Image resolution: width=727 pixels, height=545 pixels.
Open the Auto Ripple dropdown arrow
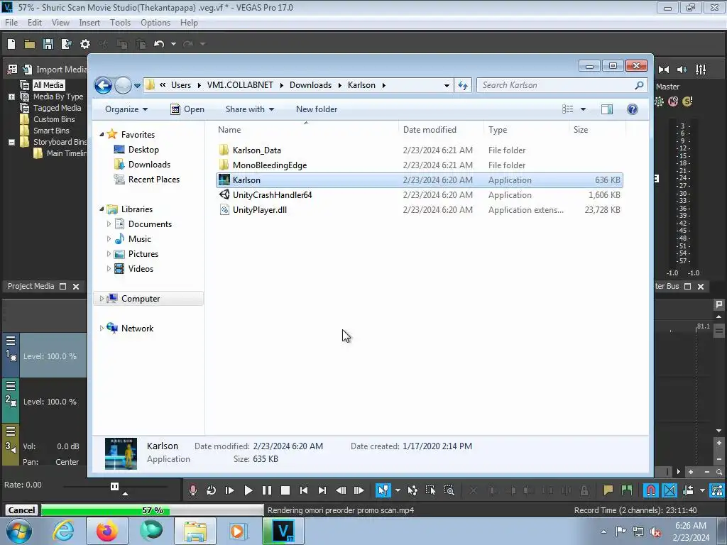pyautogui.click(x=702, y=490)
